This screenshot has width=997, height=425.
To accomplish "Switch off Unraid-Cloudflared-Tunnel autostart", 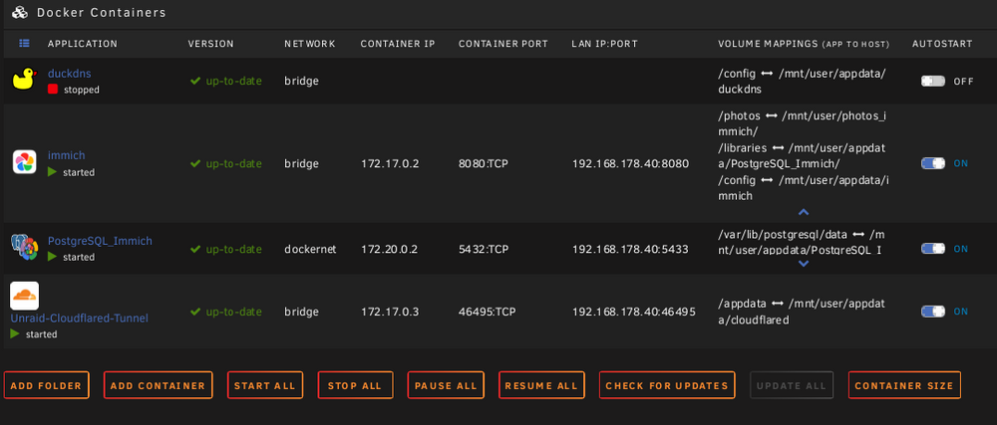I will 933,312.
